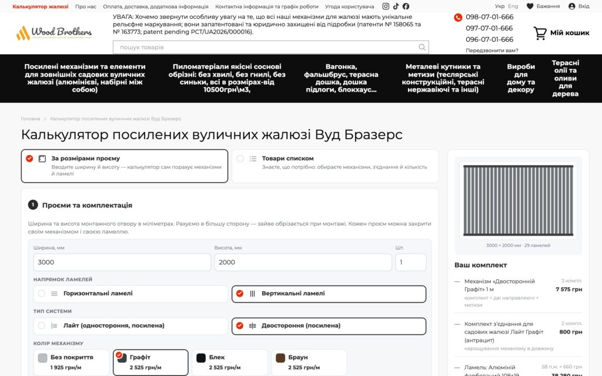The width and height of the screenshot is (602, 376).
Task: Pick the Без покриття mechanism color
Action: (x=71, y=362)
